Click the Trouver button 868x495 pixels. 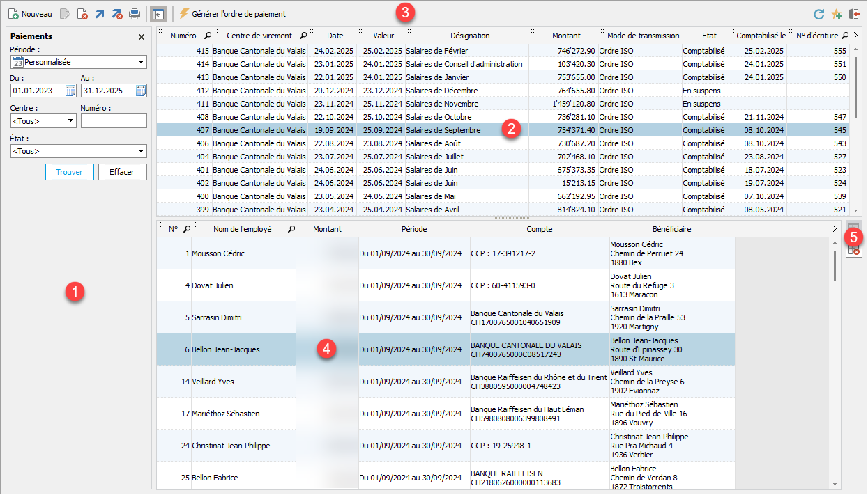[x=70, y=173]
